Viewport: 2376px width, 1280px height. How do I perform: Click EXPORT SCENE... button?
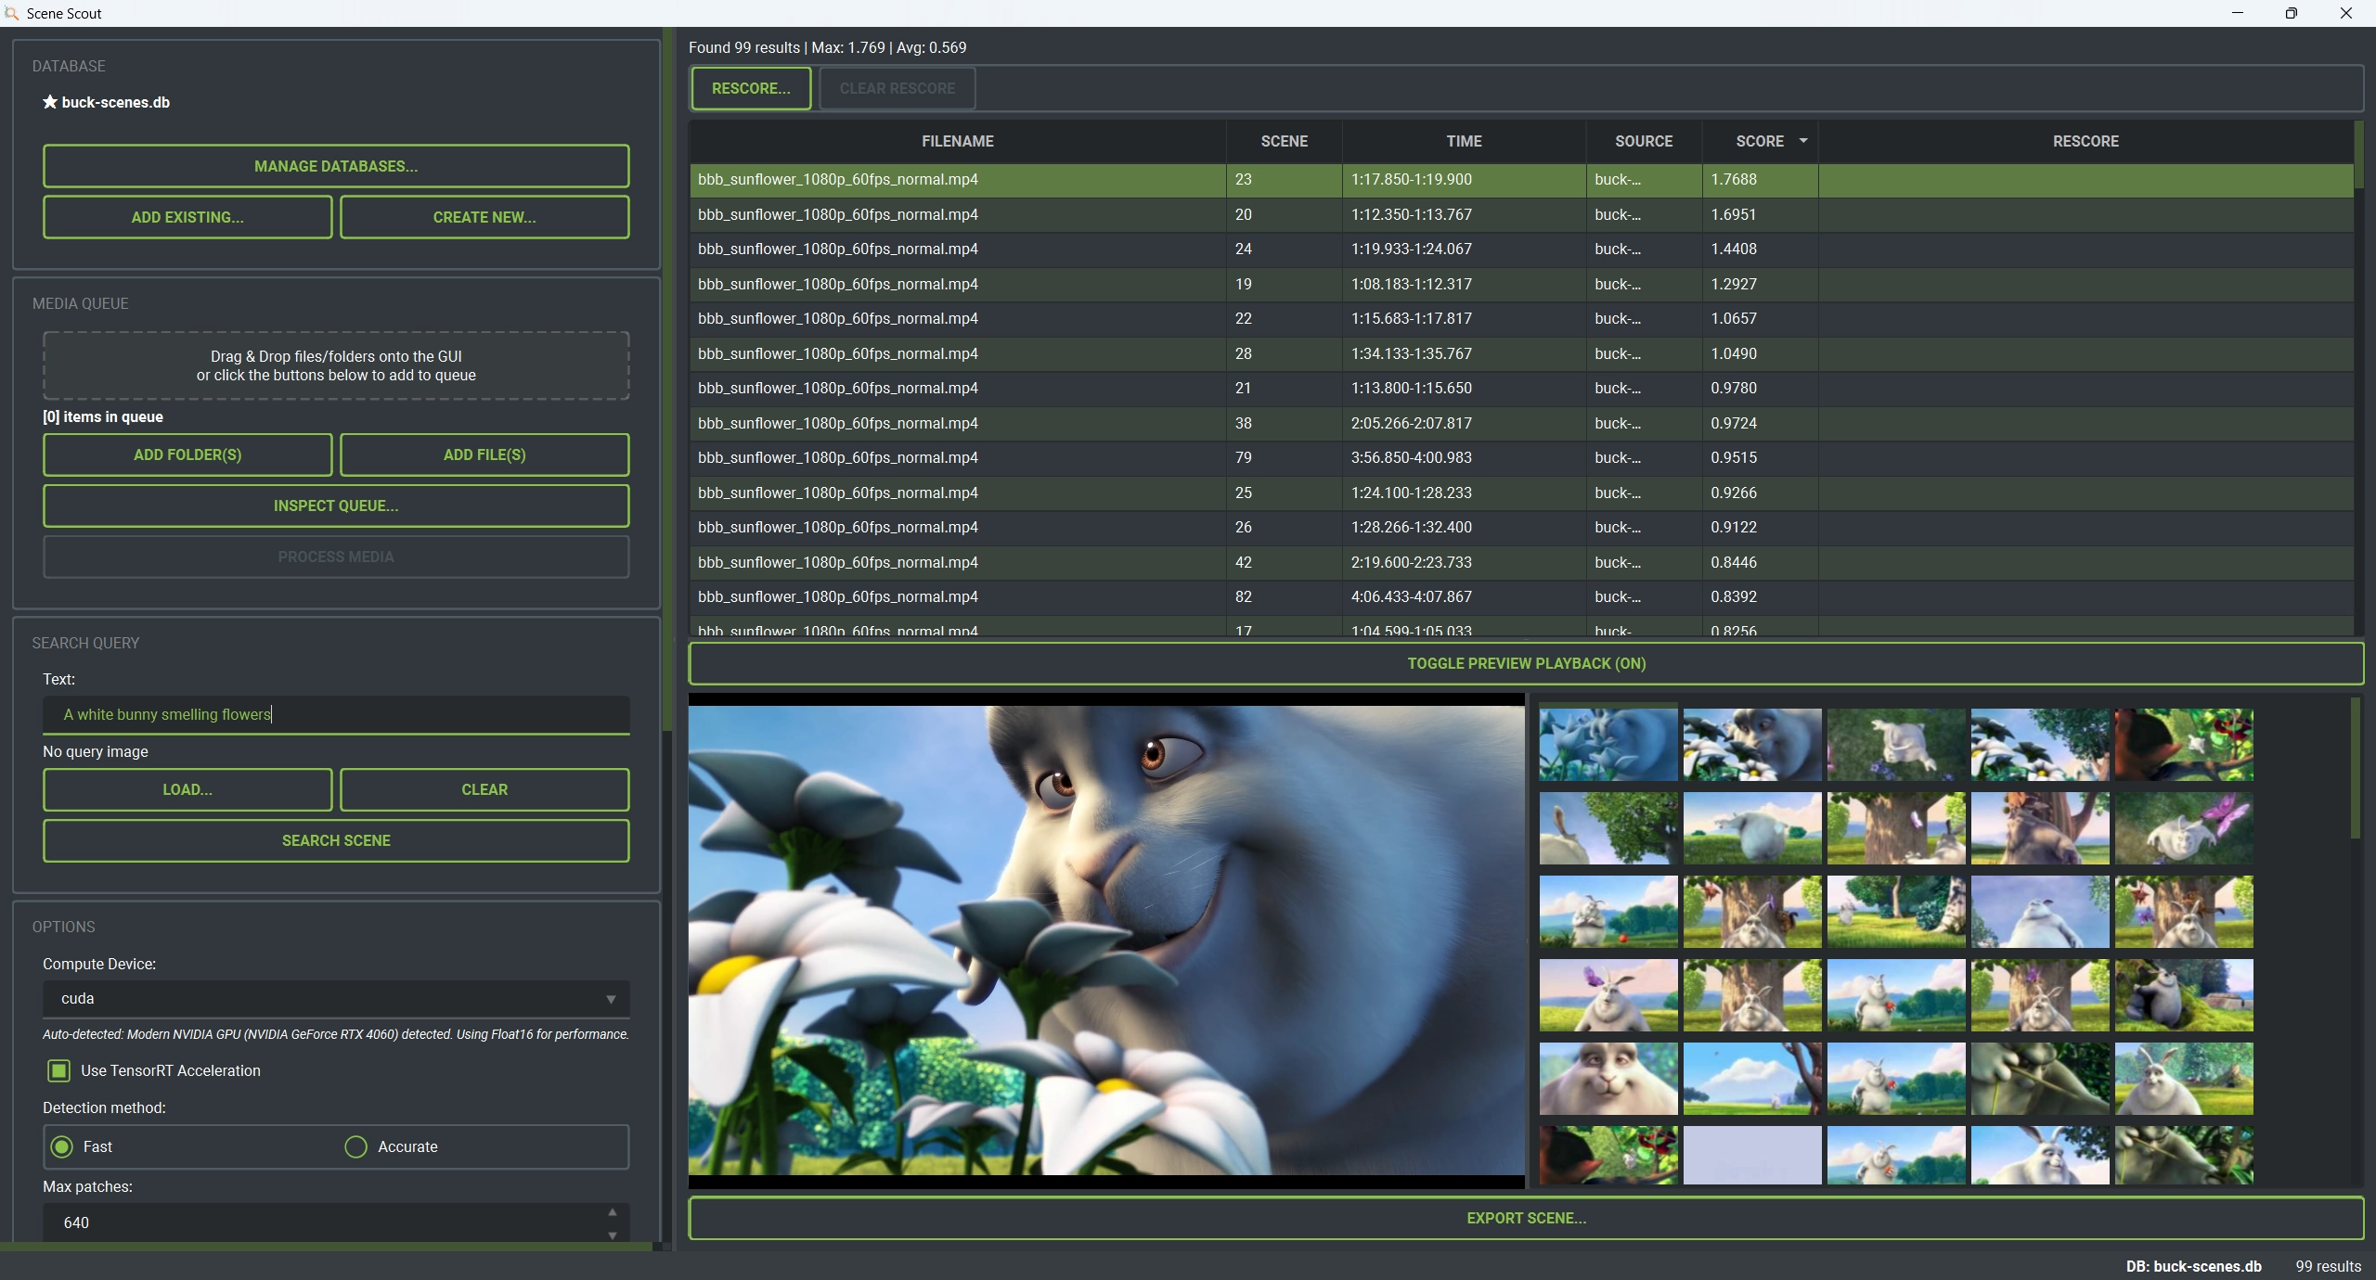(1526, 1218)
